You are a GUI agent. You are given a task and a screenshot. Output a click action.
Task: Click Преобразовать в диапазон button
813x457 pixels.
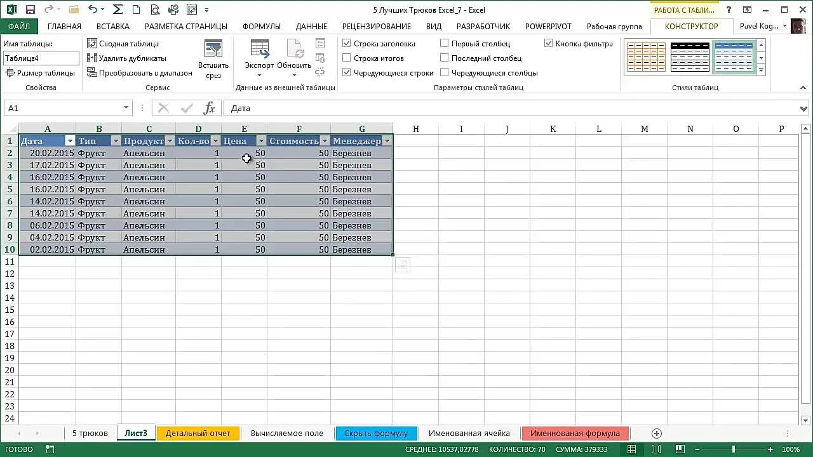(140, 73)
